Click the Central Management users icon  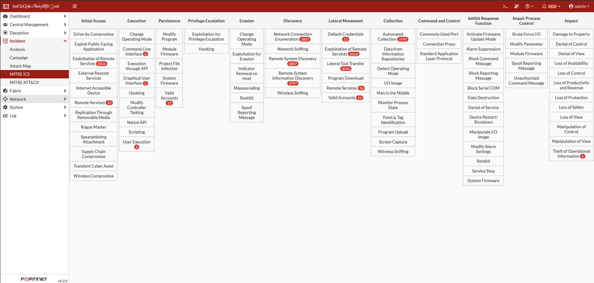coord(5,25)
